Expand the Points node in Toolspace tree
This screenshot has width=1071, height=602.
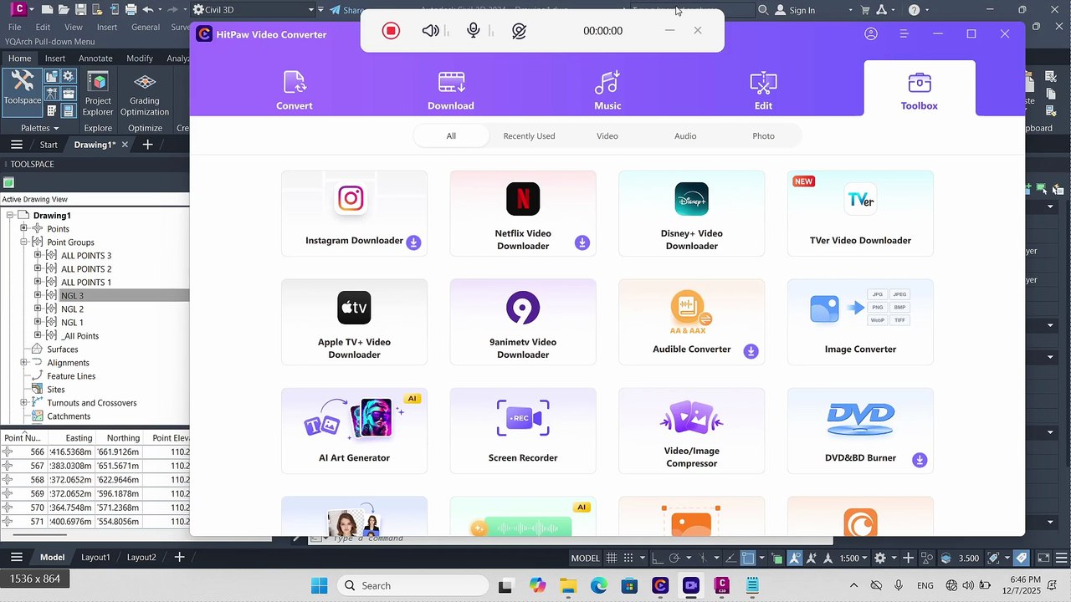24,229
